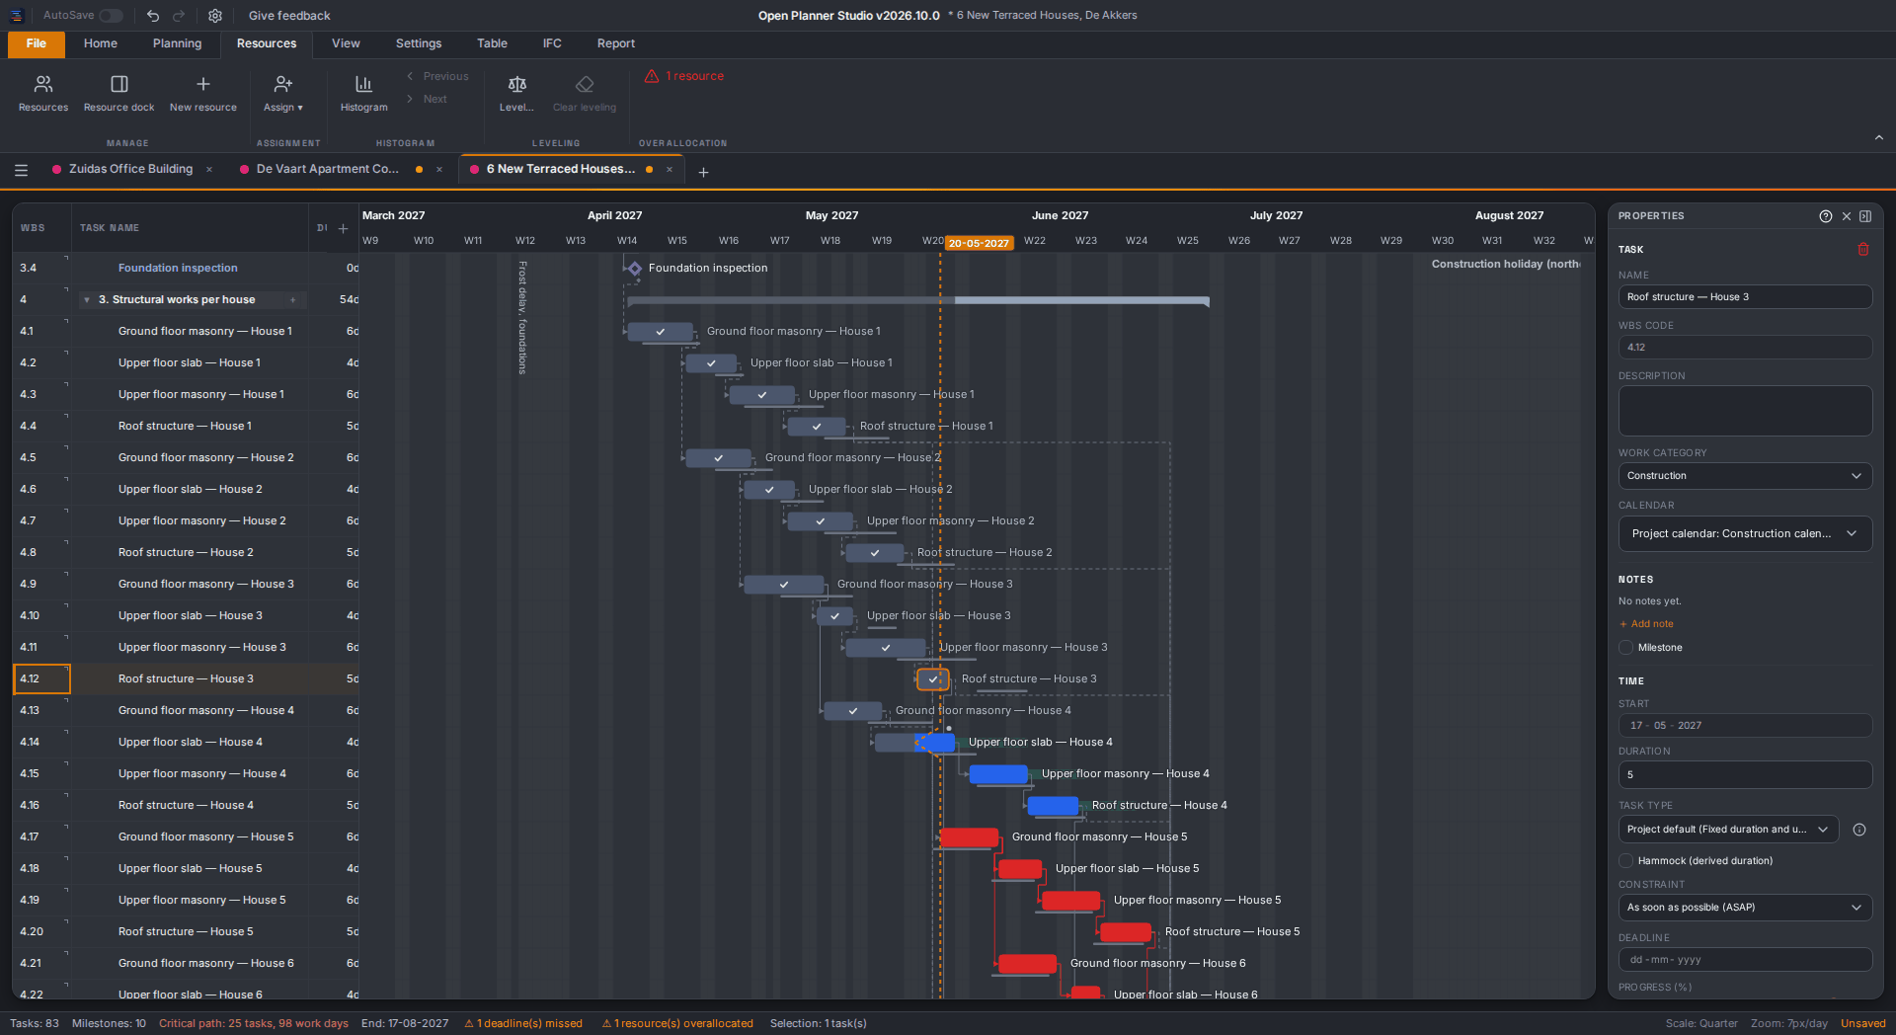Image resolution: width=1896 pixels, height=1035 pixels.
Task: Open Work Category Construction dropdown
Action: (1745, 476)
